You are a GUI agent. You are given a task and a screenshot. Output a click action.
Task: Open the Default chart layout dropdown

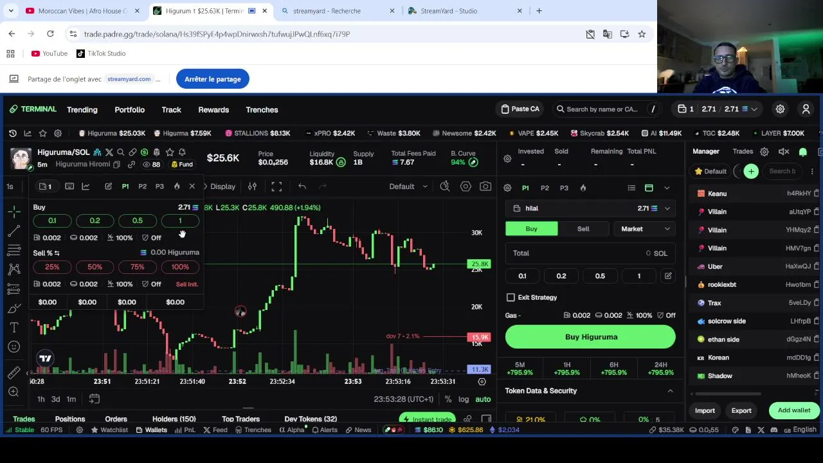[x=408, y=186]
